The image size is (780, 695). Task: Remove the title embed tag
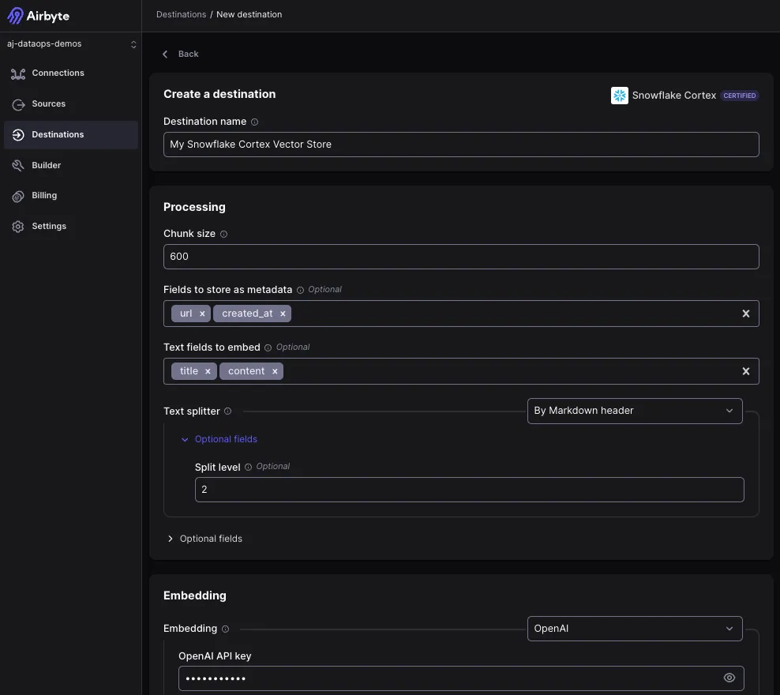(x=208, y=371)
